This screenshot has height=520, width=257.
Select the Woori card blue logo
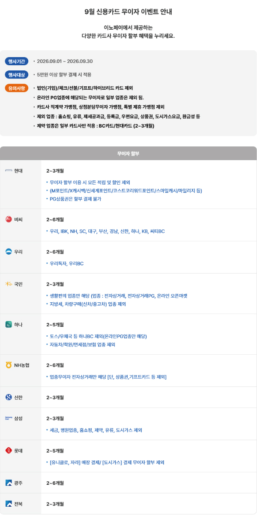pyautogui.click(x=9, y=251)
